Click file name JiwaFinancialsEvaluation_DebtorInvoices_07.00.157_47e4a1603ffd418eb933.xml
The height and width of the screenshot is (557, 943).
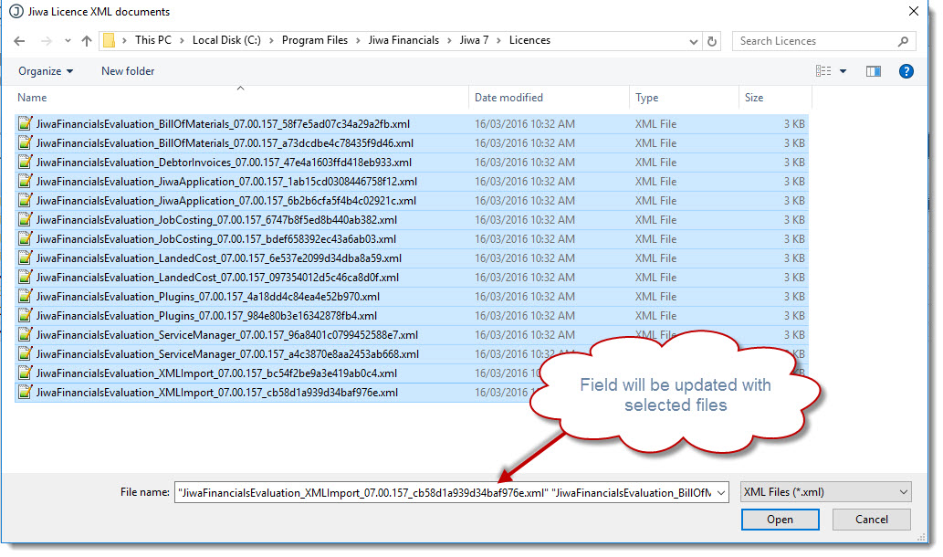224,163
